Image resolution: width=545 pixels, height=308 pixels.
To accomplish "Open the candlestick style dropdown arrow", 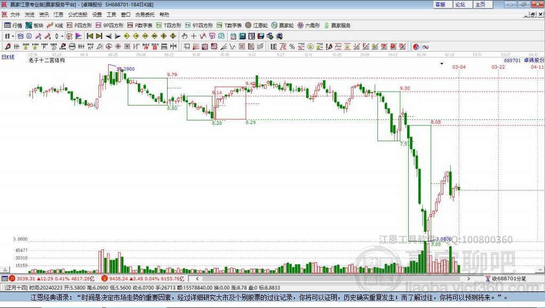I will [62, 36].
